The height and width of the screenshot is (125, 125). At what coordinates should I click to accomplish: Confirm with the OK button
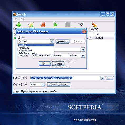click(x=45, y=64)
